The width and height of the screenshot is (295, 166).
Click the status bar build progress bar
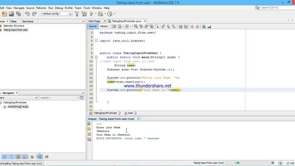point(248,163)
